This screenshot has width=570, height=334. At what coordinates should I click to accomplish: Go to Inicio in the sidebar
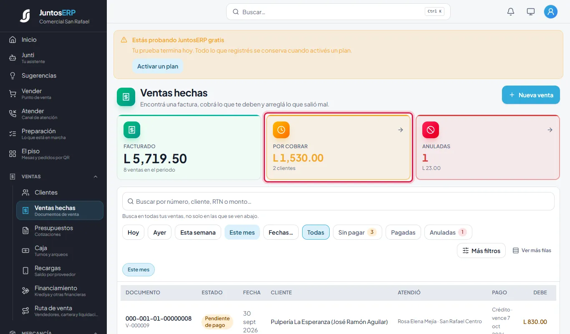53,40
